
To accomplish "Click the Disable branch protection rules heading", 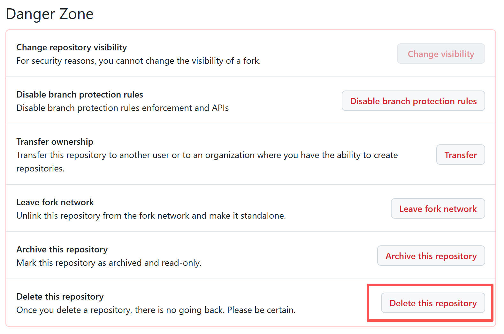I will tap(79, 94).
